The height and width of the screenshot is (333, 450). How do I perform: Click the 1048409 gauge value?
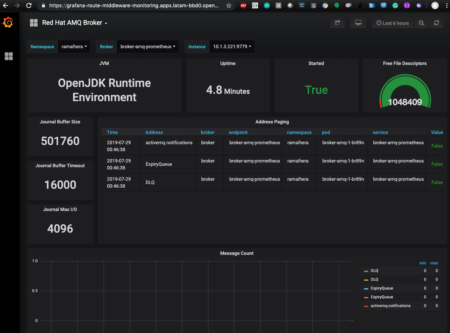(x=405, y=102)
